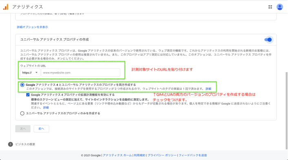Open 利用規約 footer link
288x160 pixels.
click(x=140, y=155)
